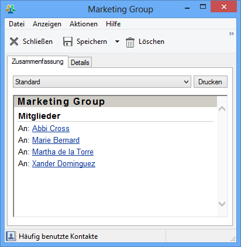The height and width of the screenshot is (247, 241).
Task: Open the Anzeigen menu
Action: click(x=47, y=24)
